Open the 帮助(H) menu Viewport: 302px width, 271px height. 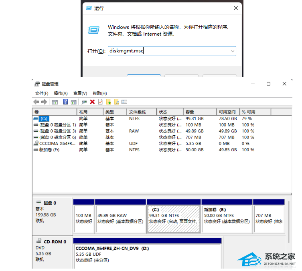point(99,93)
